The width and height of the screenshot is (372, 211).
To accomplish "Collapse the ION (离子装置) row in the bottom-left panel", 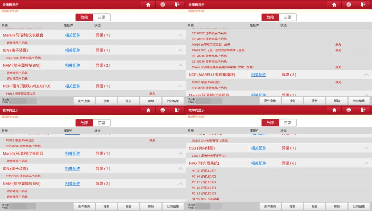I will click(x=180, y=169).
